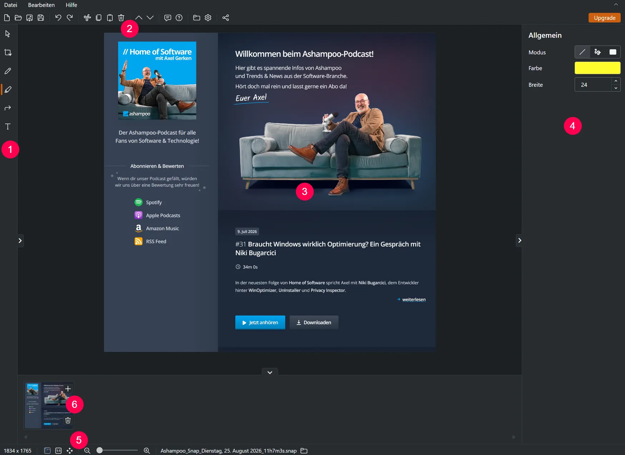625x455 pixels.
Task: Open settings with the gear icon
Action: point(208,18)
